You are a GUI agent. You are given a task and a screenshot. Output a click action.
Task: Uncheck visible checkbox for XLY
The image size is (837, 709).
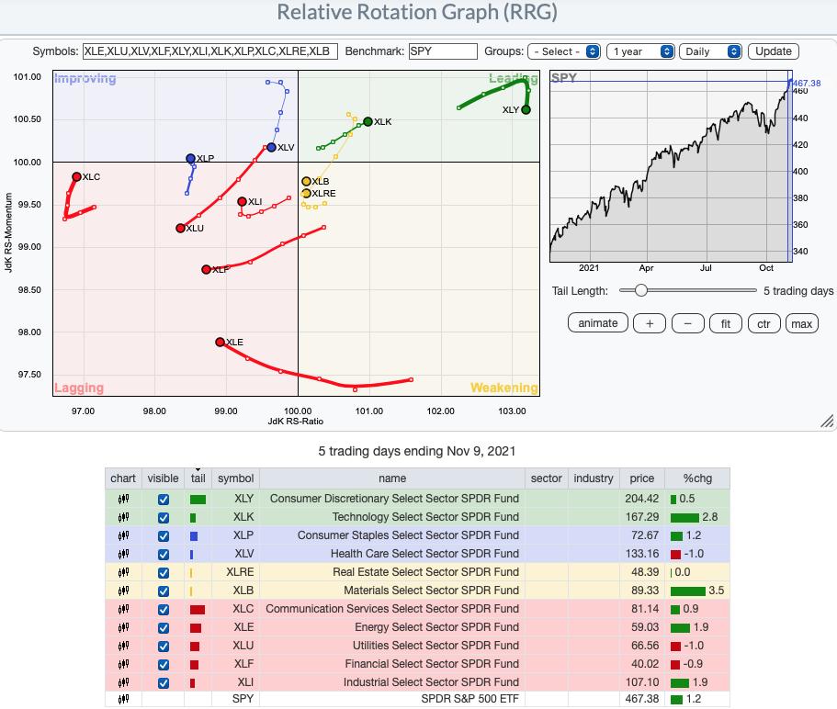point(164,500)
